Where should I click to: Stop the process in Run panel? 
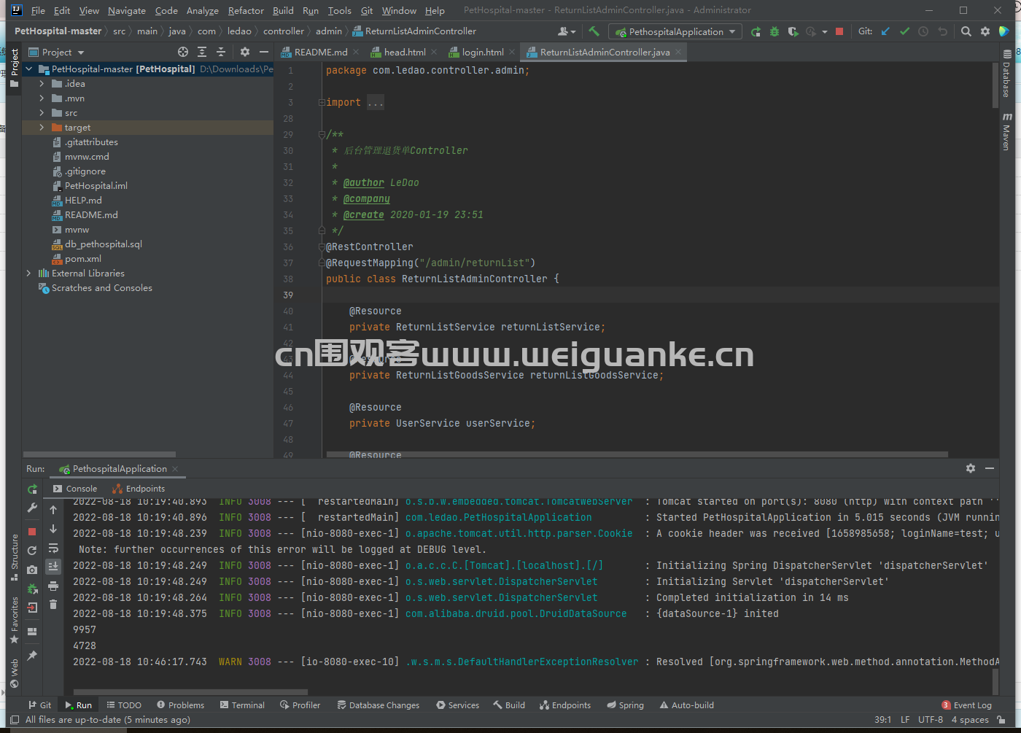coord(32,532)
